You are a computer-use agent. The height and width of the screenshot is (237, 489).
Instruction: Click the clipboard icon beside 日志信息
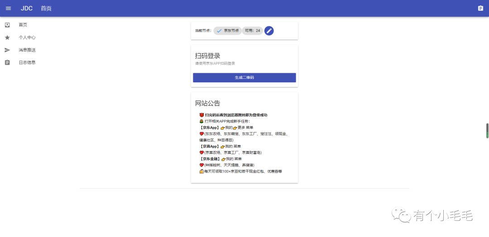8,62
